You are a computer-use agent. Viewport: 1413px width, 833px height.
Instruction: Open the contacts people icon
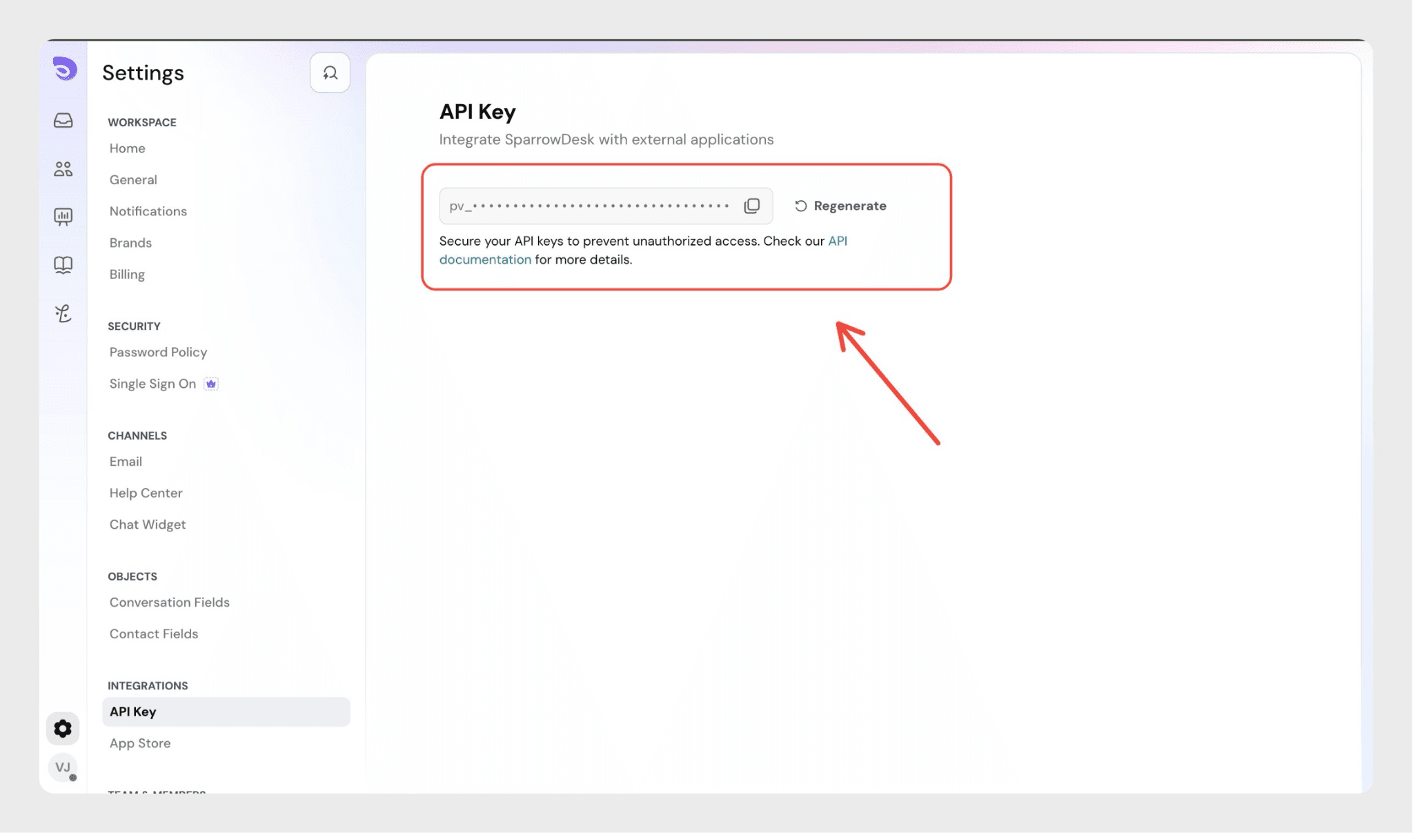point(63,169)
